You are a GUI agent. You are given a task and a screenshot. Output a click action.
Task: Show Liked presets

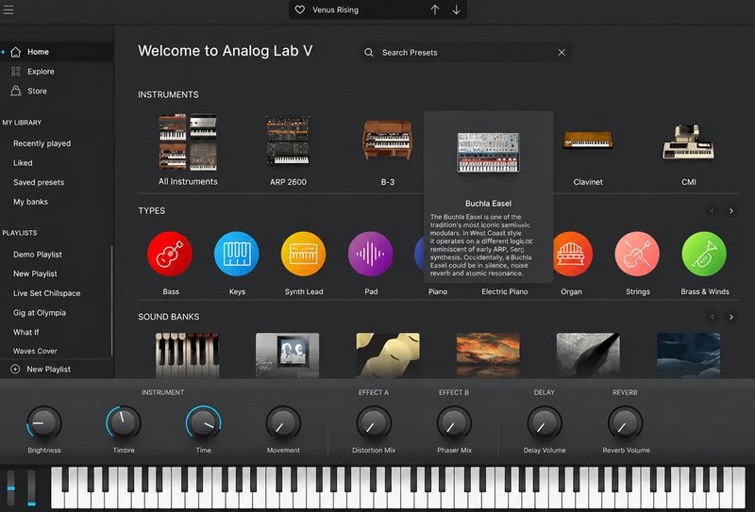(23, 162)
